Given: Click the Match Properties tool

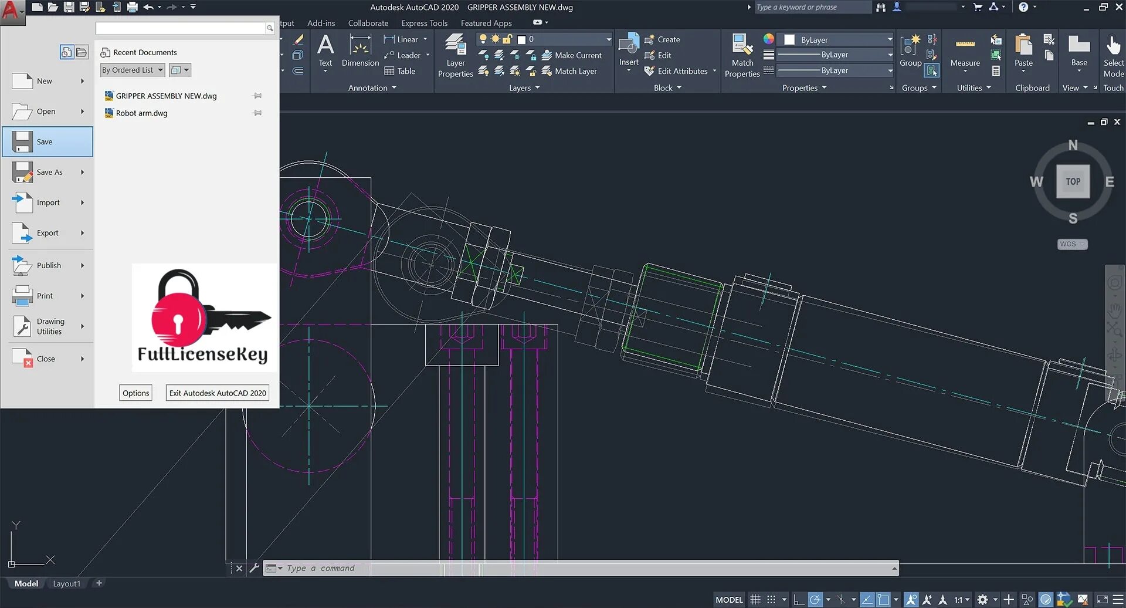Looking at the screenshot, I should (742, 56).
